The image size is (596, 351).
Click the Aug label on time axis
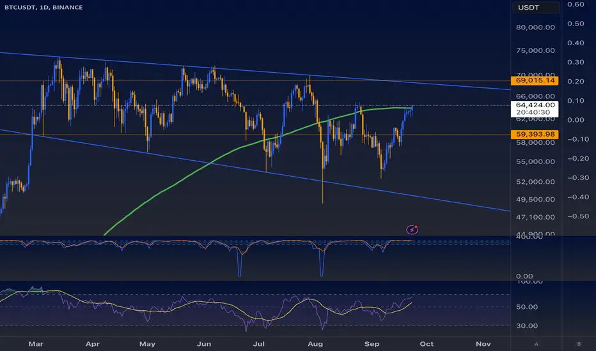(315, 344)
